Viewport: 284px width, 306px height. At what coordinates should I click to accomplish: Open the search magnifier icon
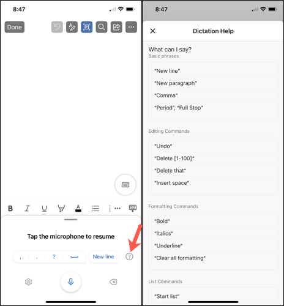pyautogui.click(x=102, y=27)
